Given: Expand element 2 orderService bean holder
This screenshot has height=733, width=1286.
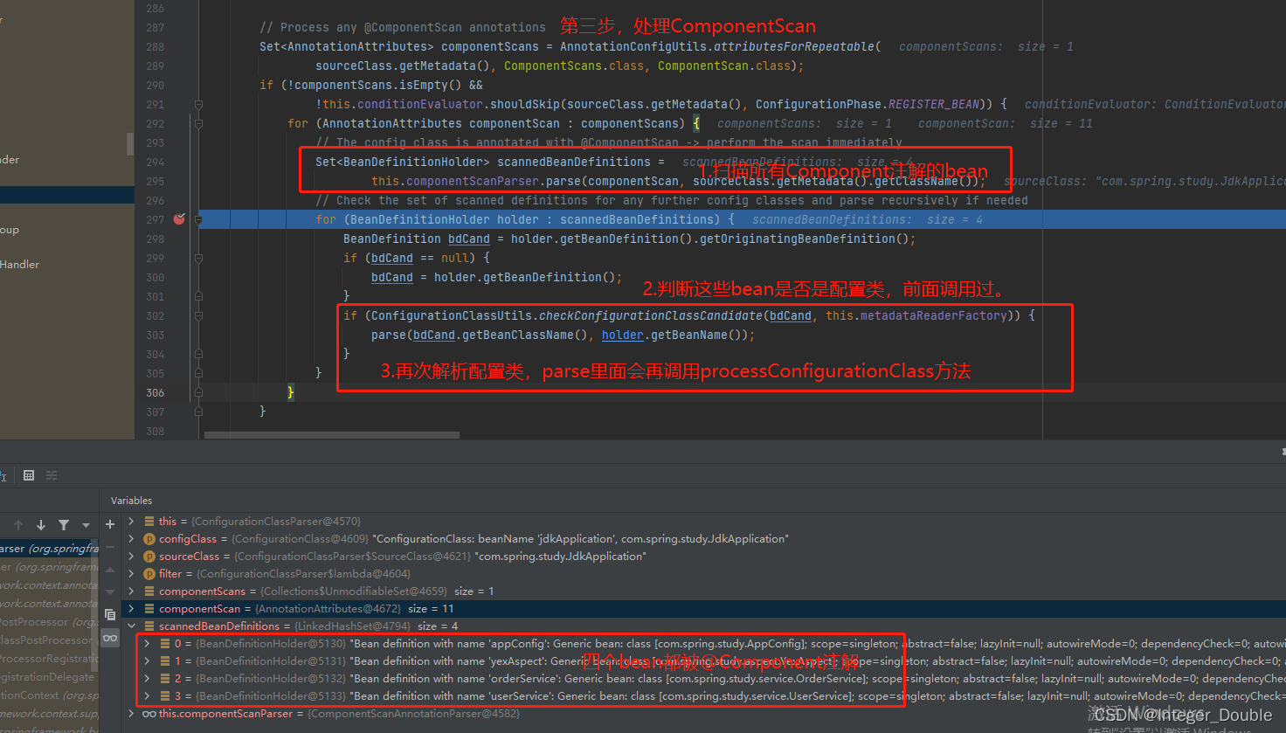Looking at the screenshot, I should pyautogui.click(x=148, y=679).
